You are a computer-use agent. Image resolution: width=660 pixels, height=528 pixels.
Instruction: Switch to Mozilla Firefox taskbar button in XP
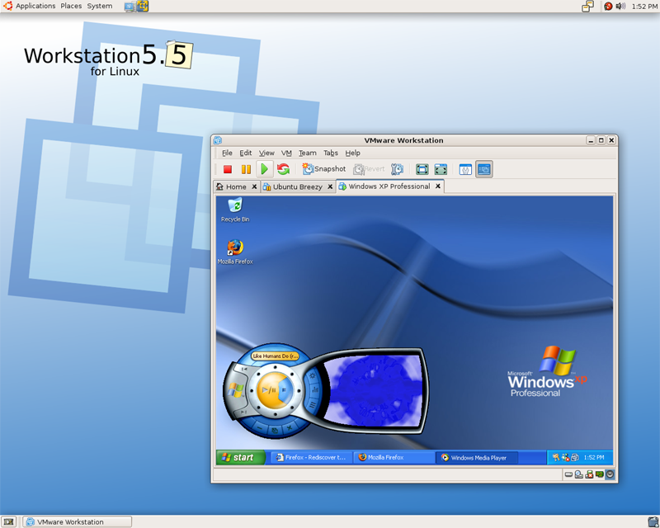pyautogui.click(x=394, y=457)
